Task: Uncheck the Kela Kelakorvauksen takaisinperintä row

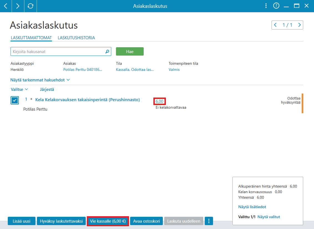Action: pyautogui.click(x=15, y=100)
